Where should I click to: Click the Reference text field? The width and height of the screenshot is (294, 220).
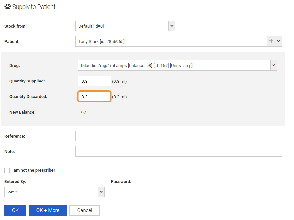click(125, 136)
